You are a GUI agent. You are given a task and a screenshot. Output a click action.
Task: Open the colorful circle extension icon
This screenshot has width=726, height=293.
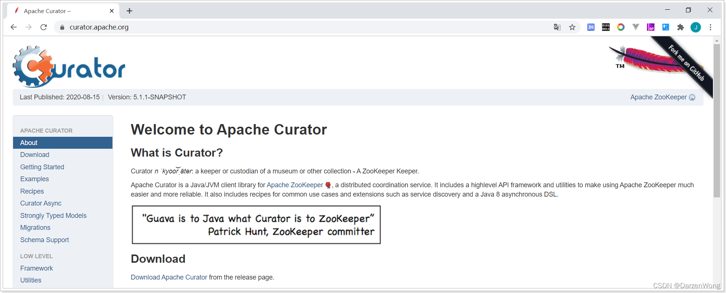click(x=621, y=27)
